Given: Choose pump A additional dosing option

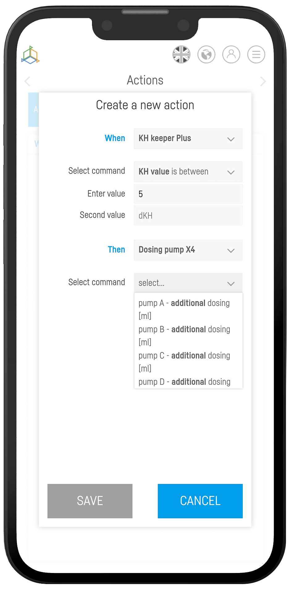Looking at the screenshot, I should pos(184,309).
